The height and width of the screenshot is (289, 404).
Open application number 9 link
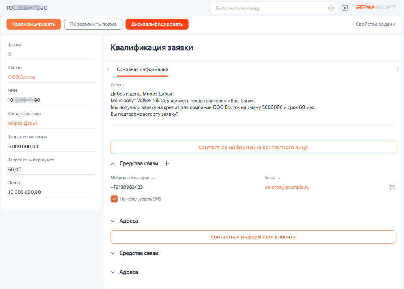coord(9,54)
